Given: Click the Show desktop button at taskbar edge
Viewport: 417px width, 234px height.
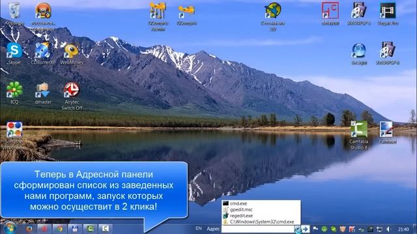Looking at the screenshot, I should point(415,229).
